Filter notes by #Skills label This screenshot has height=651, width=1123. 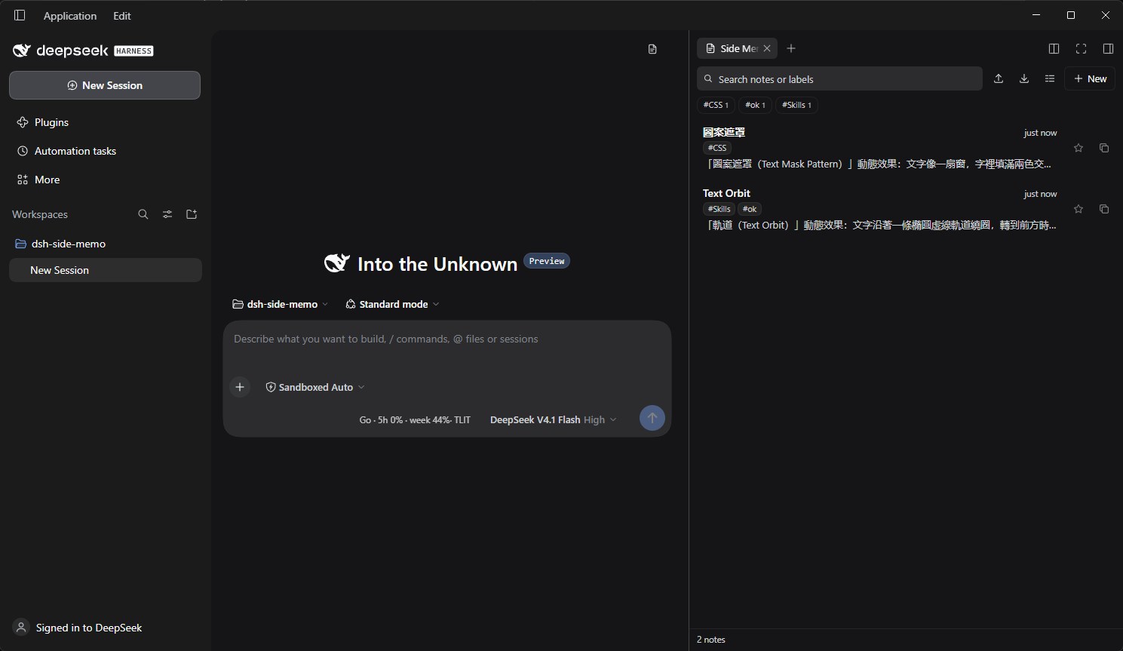pos(796,105)
